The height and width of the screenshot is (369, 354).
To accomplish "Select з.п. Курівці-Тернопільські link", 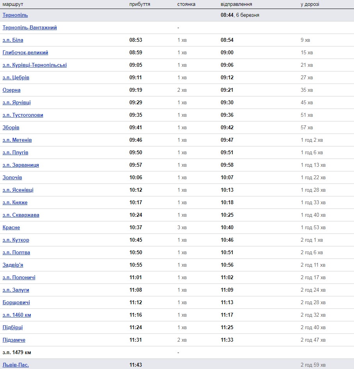I will point(35,65).
